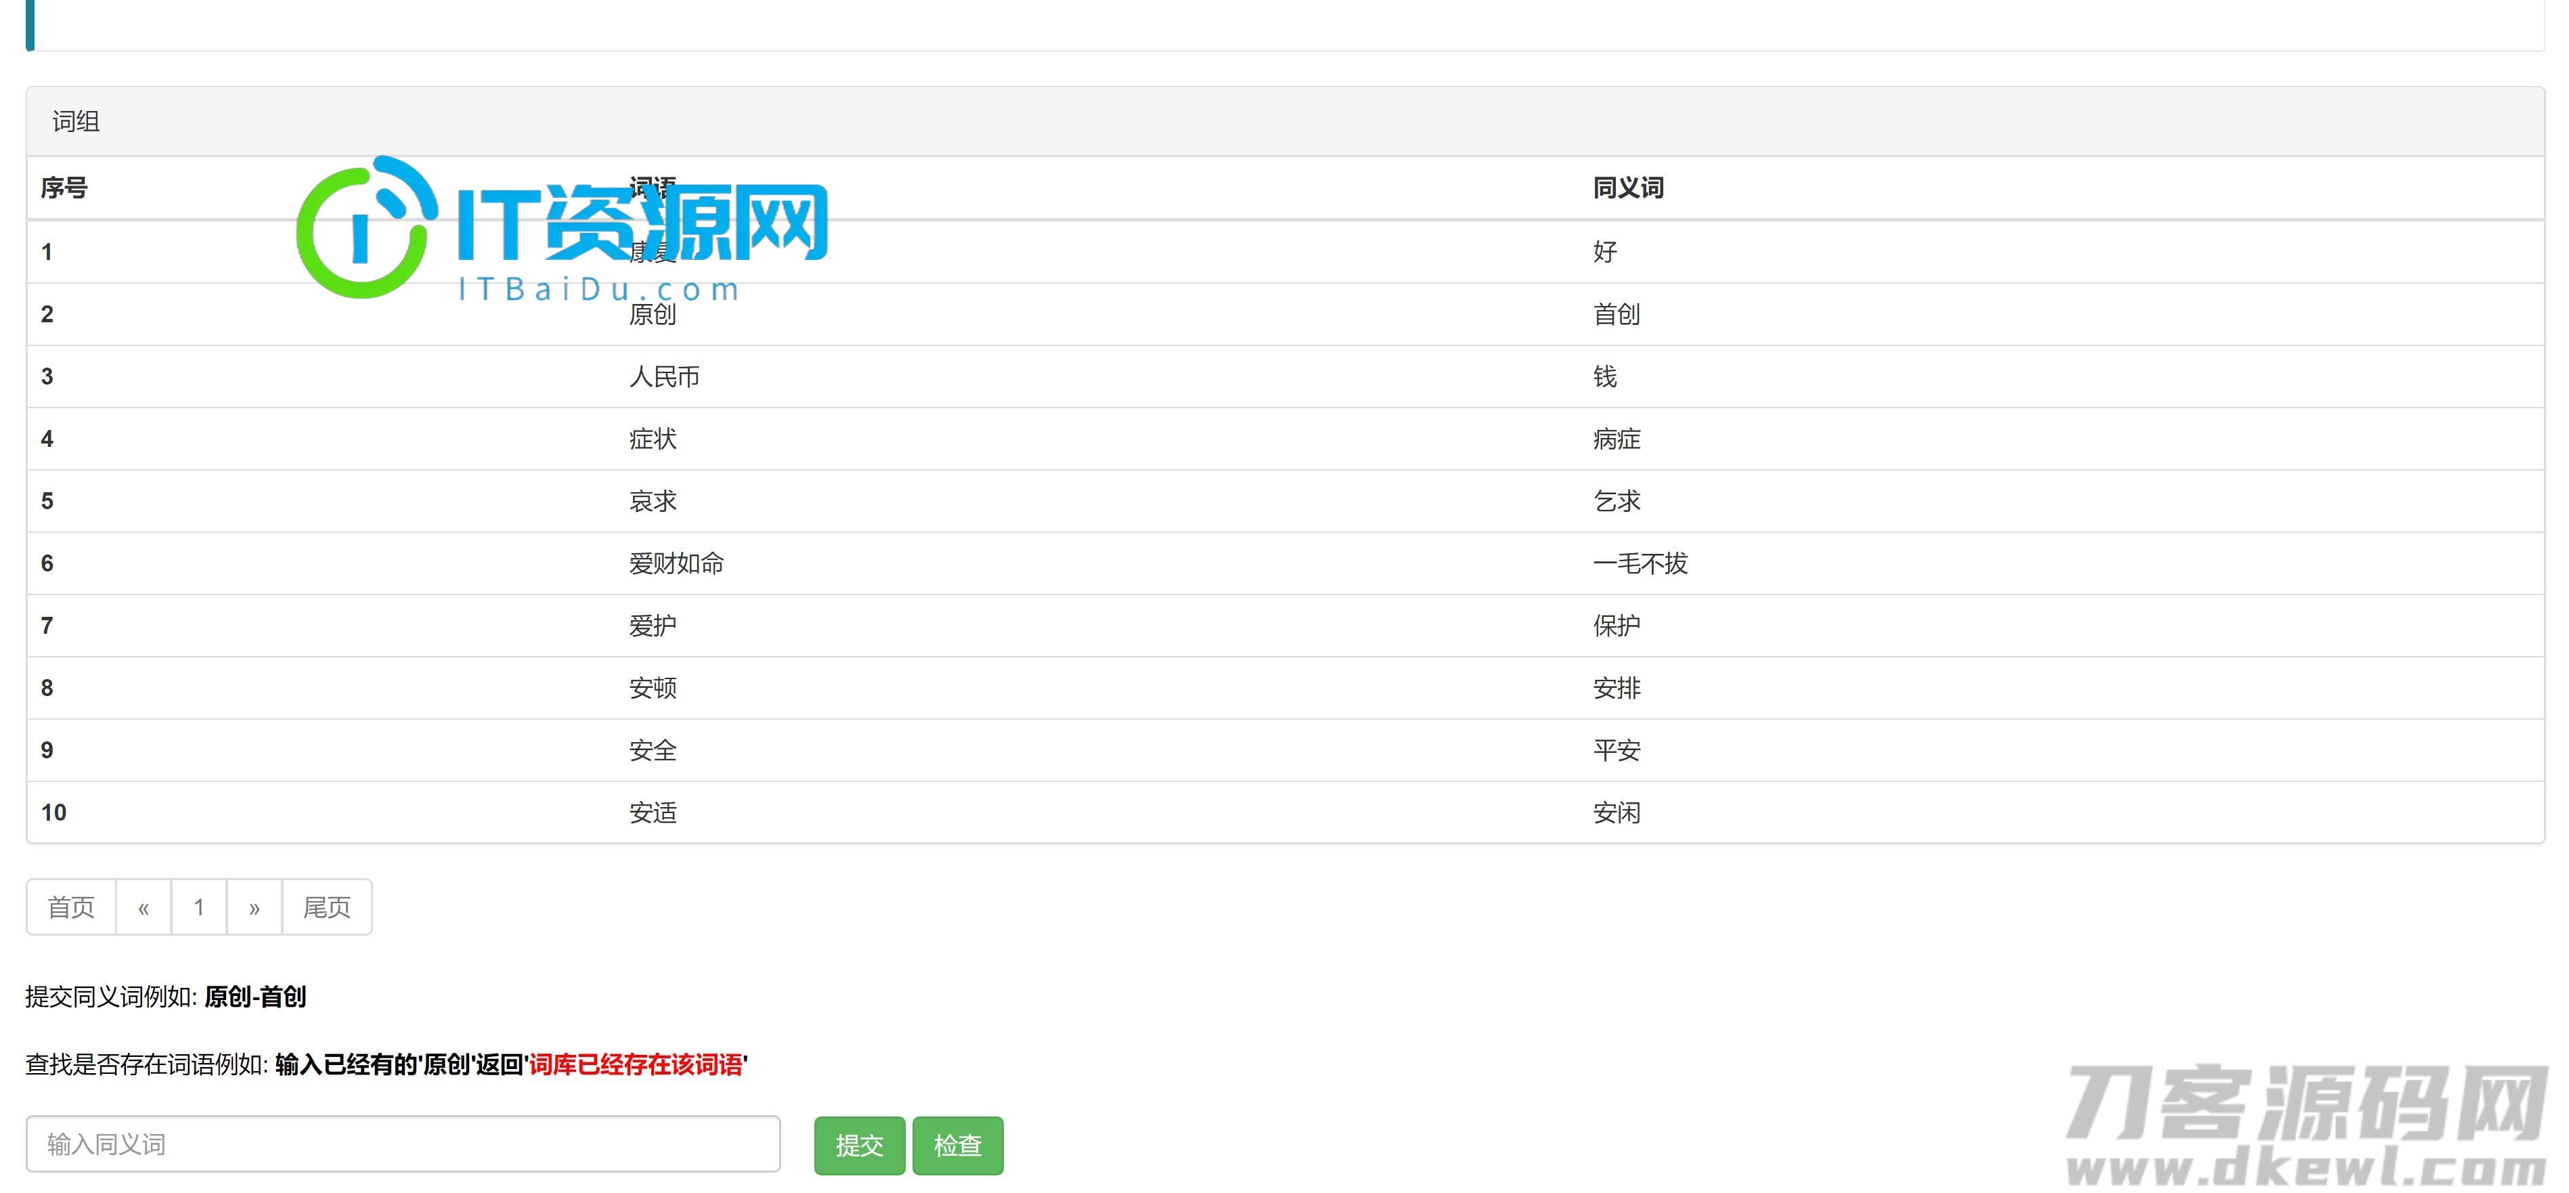This screenshot has height=1193, width=2569.
Task: Select the word 爱护 in row 7
Action: 652,626
